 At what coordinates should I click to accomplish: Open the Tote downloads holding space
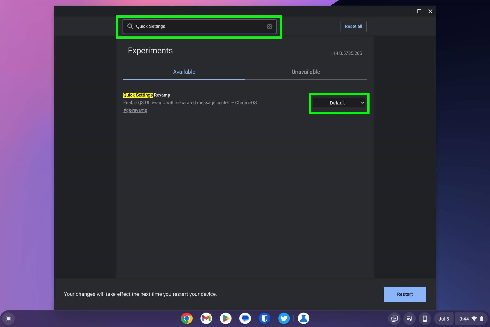[x=394, y=319]
